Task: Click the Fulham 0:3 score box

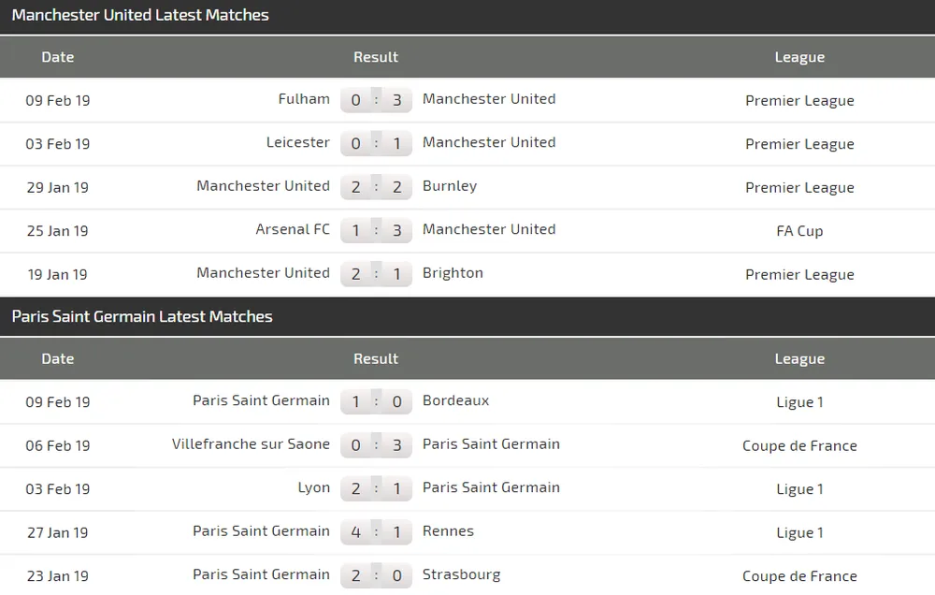Action: point(376,100)
